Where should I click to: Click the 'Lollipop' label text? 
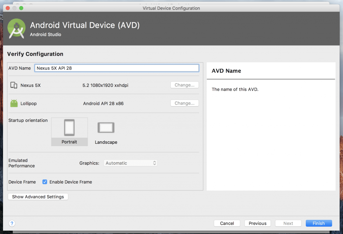pyautogui.click(x=28, y=104)
